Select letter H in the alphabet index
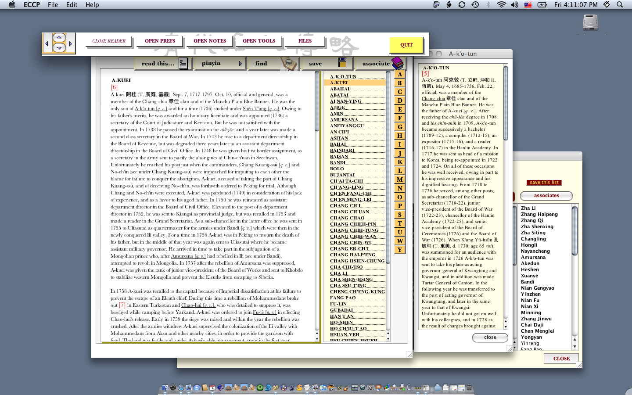The image size is (632, 395). (x=400, y=136)
